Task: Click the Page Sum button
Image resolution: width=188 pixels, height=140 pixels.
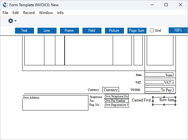Action: [x=137, y=30]
